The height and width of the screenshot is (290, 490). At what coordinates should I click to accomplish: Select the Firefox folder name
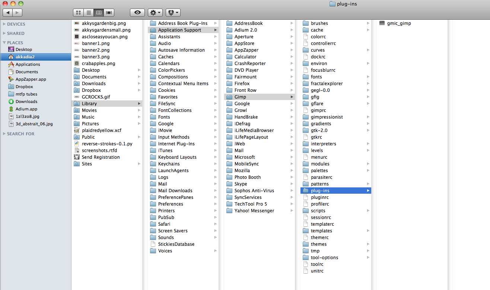tap(242, 84)
